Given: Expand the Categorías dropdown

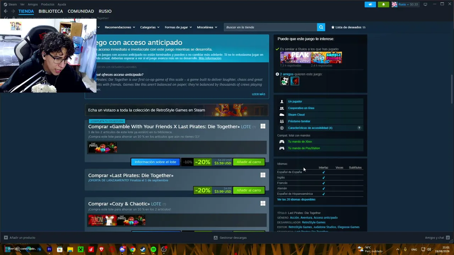Looking at the screenshot, I should (x=150, y=27).
